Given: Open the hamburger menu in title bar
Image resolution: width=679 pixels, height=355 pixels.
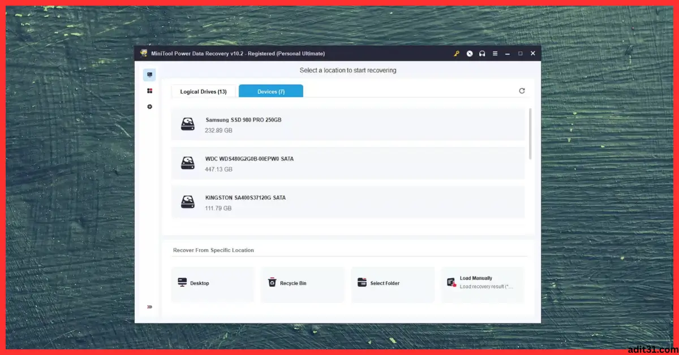Looking at the screenshot, I should point(495,54).
